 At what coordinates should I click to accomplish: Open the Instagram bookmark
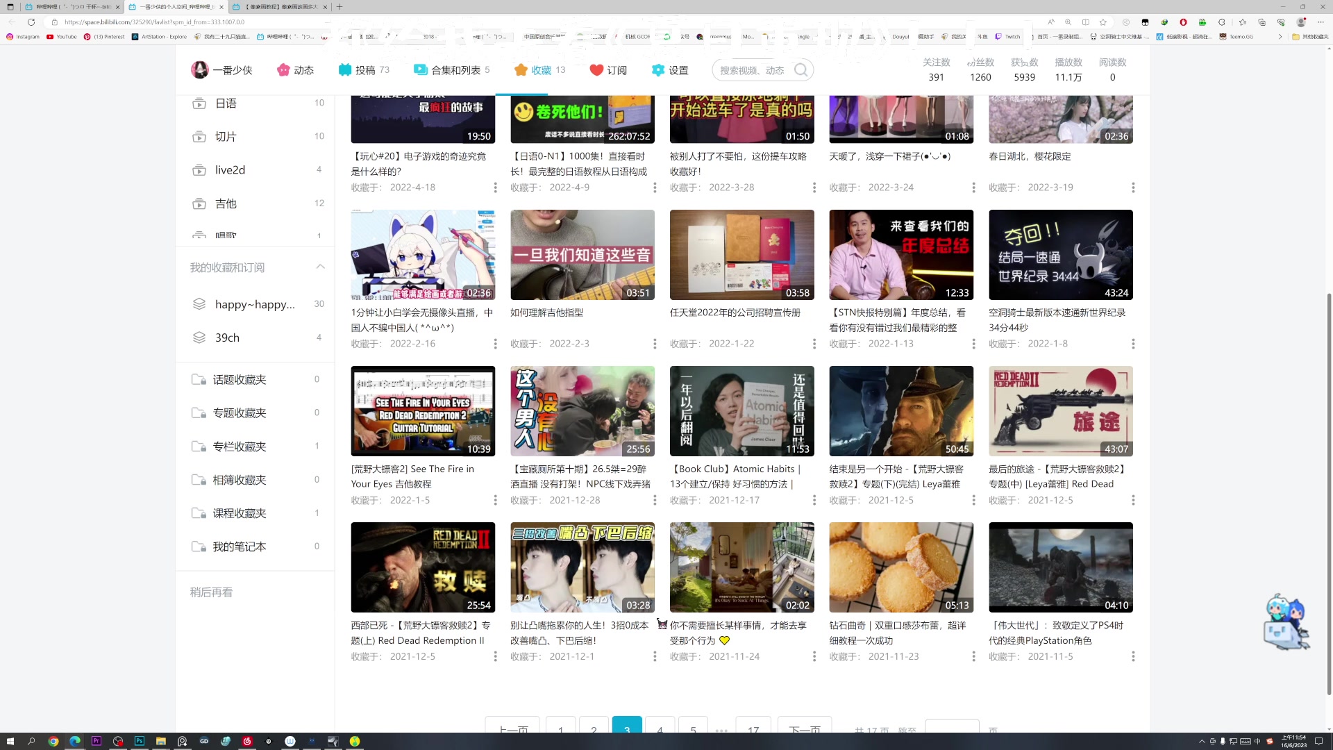click(24, 37)
